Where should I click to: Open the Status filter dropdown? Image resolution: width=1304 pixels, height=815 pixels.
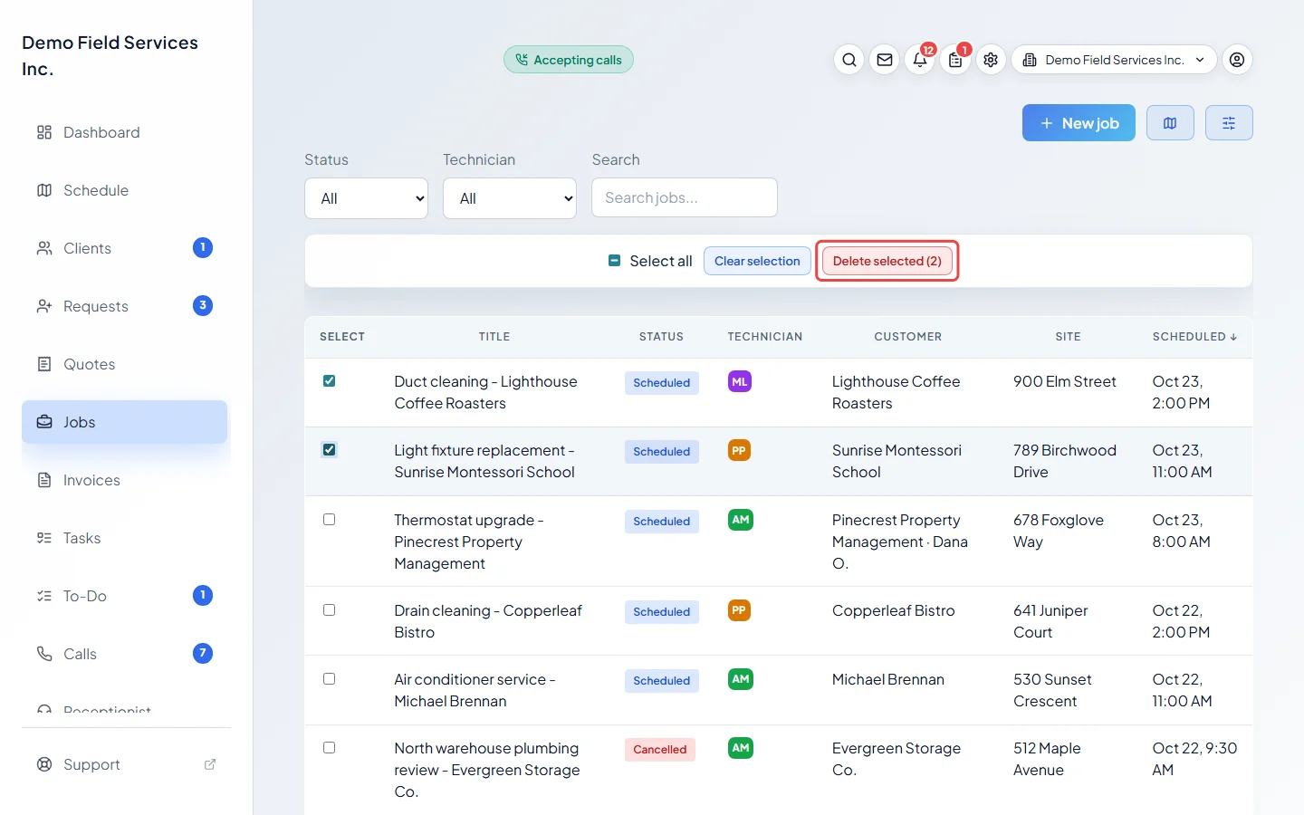366,198
